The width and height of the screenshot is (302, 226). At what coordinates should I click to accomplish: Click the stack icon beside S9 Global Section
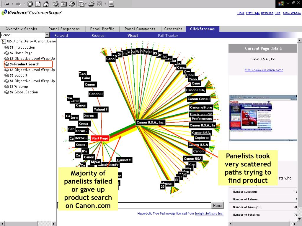[7, 92]
